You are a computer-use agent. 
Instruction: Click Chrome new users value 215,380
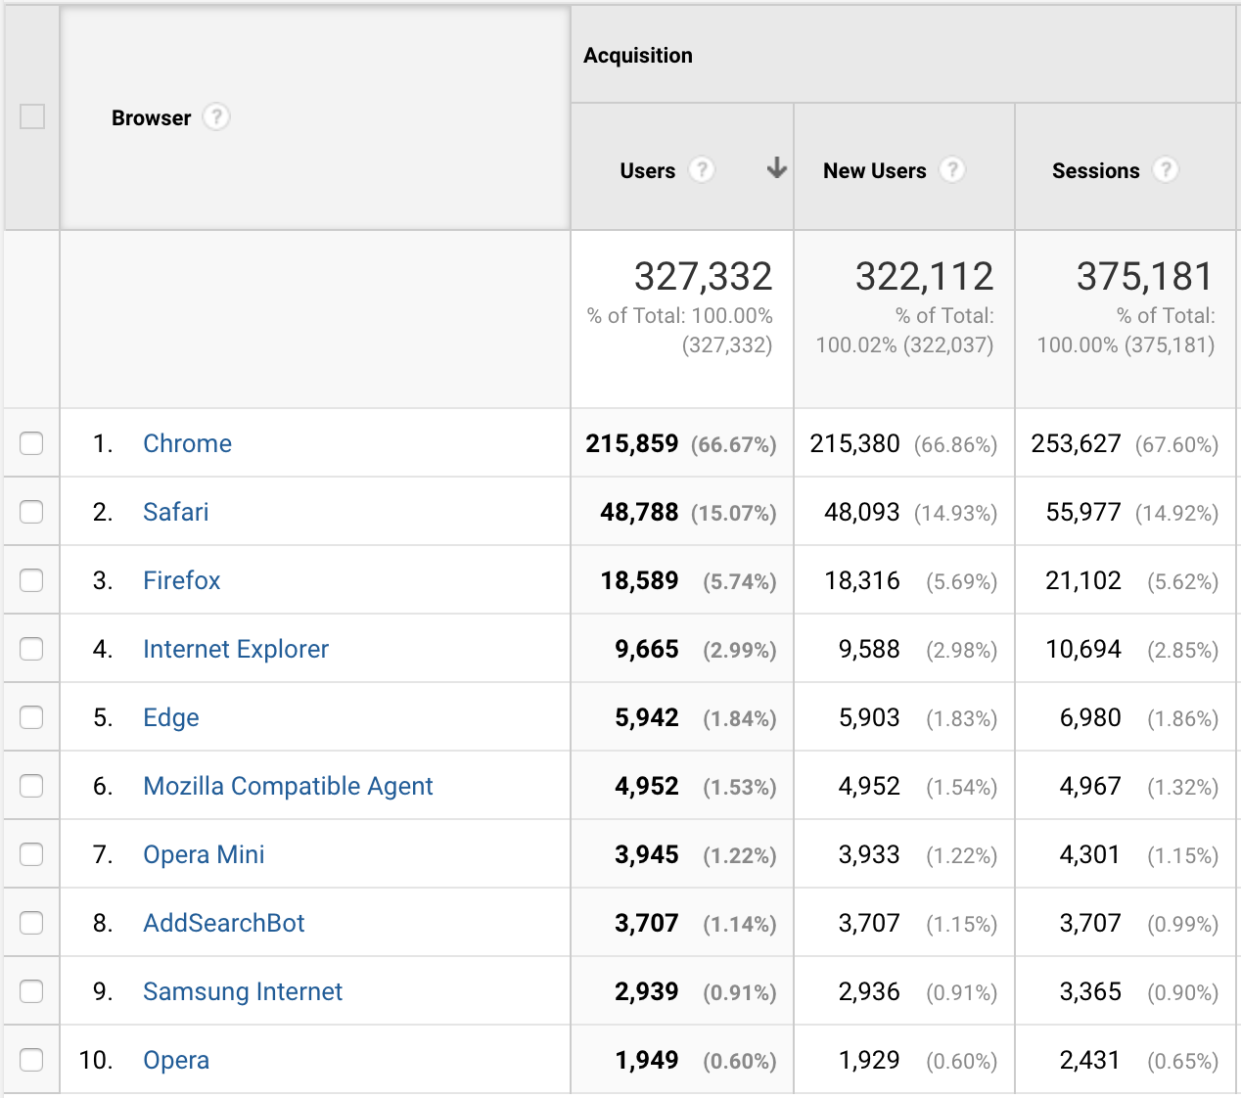(x=854, y=443)
